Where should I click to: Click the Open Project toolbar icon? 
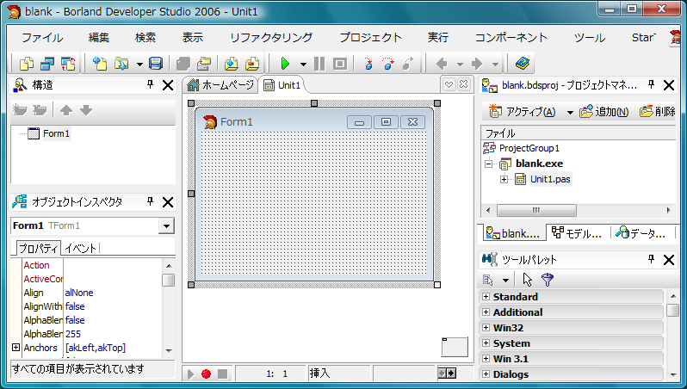(204, 64)
